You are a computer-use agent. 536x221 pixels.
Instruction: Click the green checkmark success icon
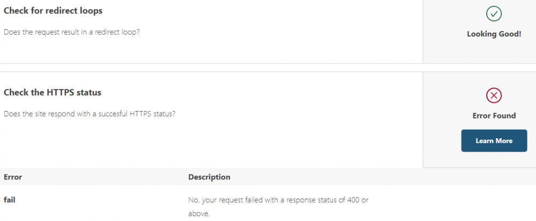[x=494, y=14]
